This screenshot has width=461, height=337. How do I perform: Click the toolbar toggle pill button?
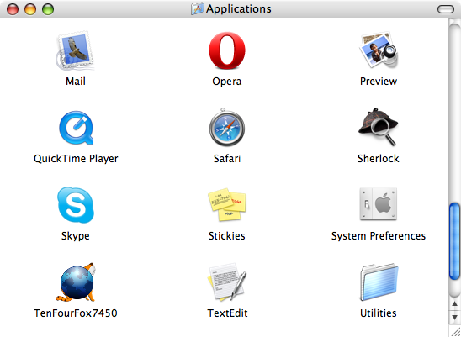[x=446, y=9]
